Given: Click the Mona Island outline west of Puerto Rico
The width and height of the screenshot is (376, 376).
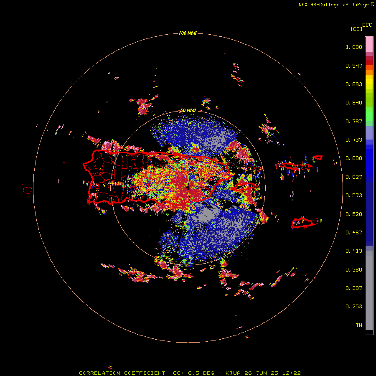Looking at the screenshot, I should [x=28, y=191].
